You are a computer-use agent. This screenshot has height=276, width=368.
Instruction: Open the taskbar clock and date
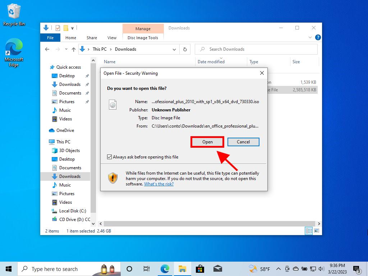[337, 269]
